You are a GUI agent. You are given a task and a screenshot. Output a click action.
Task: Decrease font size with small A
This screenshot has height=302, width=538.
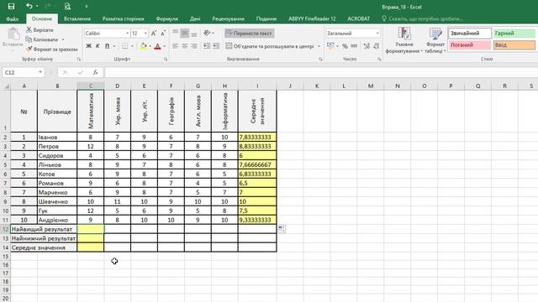tap(163, 34)
